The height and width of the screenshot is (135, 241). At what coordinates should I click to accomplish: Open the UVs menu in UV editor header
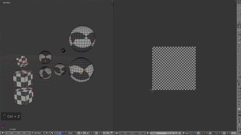(143, 133)
